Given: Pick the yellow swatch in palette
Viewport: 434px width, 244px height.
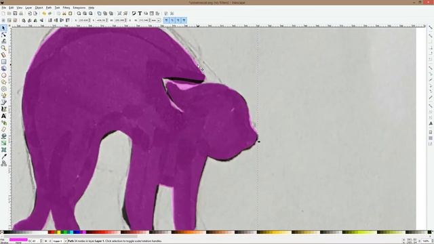Looking at the screenshot, I should [x=59, y=232].
